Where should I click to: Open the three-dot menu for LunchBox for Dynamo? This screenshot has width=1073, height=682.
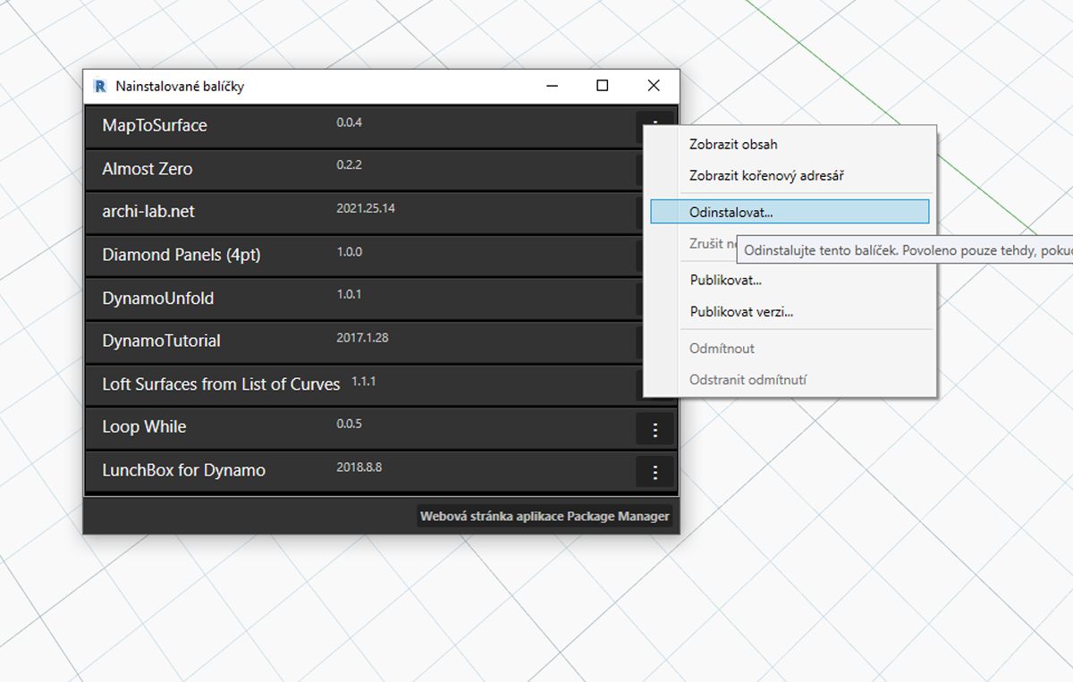655,473
